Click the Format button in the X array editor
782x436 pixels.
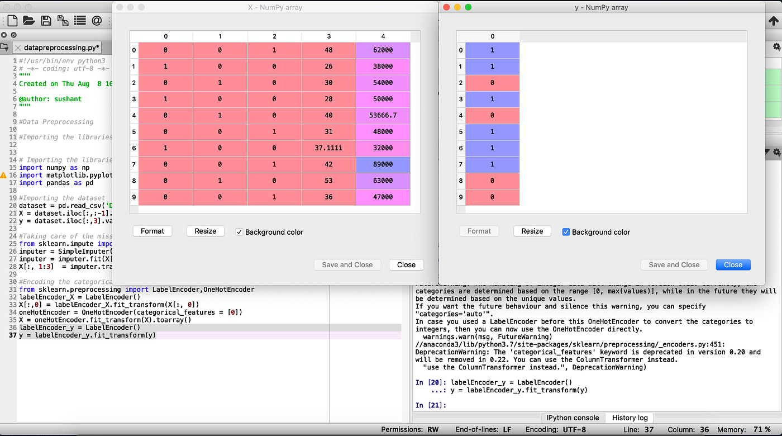tap(152, 231)
